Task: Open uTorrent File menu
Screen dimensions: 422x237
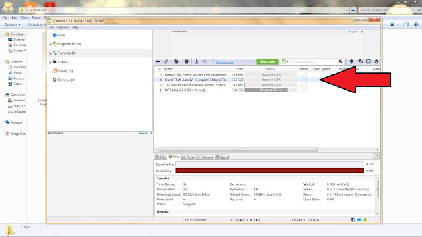Action: coord(51,28)
